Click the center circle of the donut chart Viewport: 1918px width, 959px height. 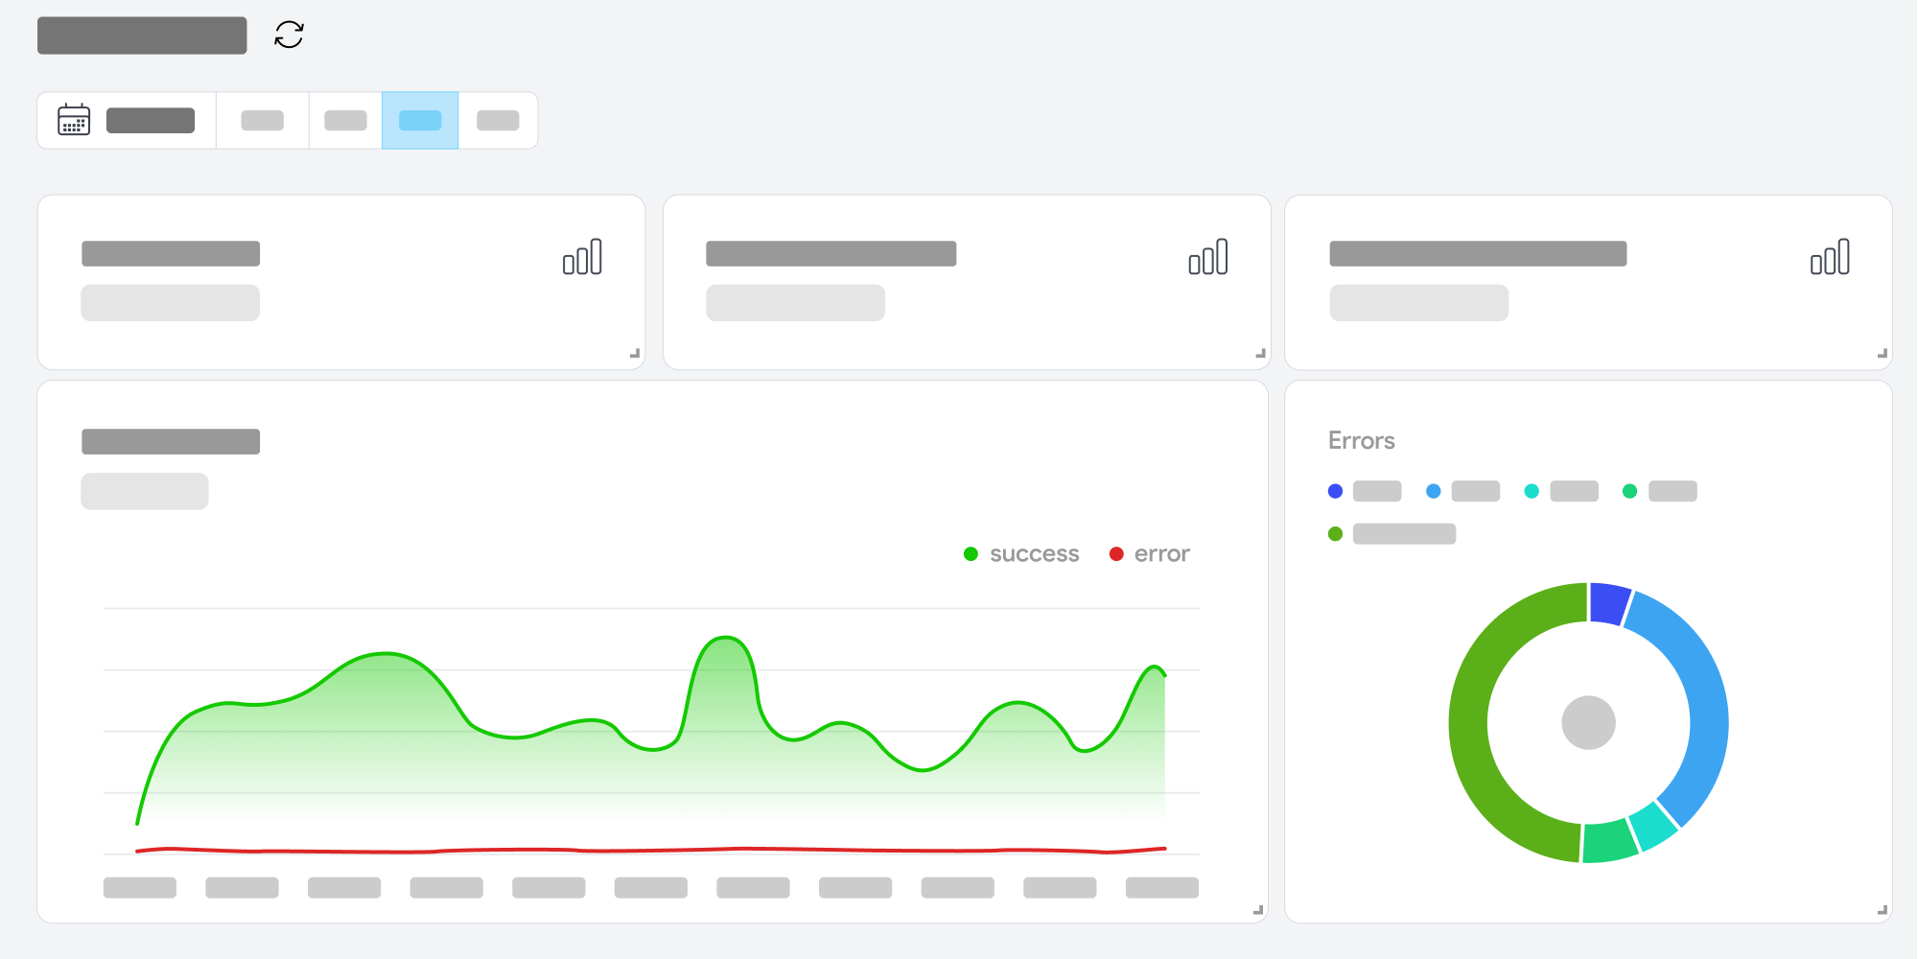[1587, 722]
